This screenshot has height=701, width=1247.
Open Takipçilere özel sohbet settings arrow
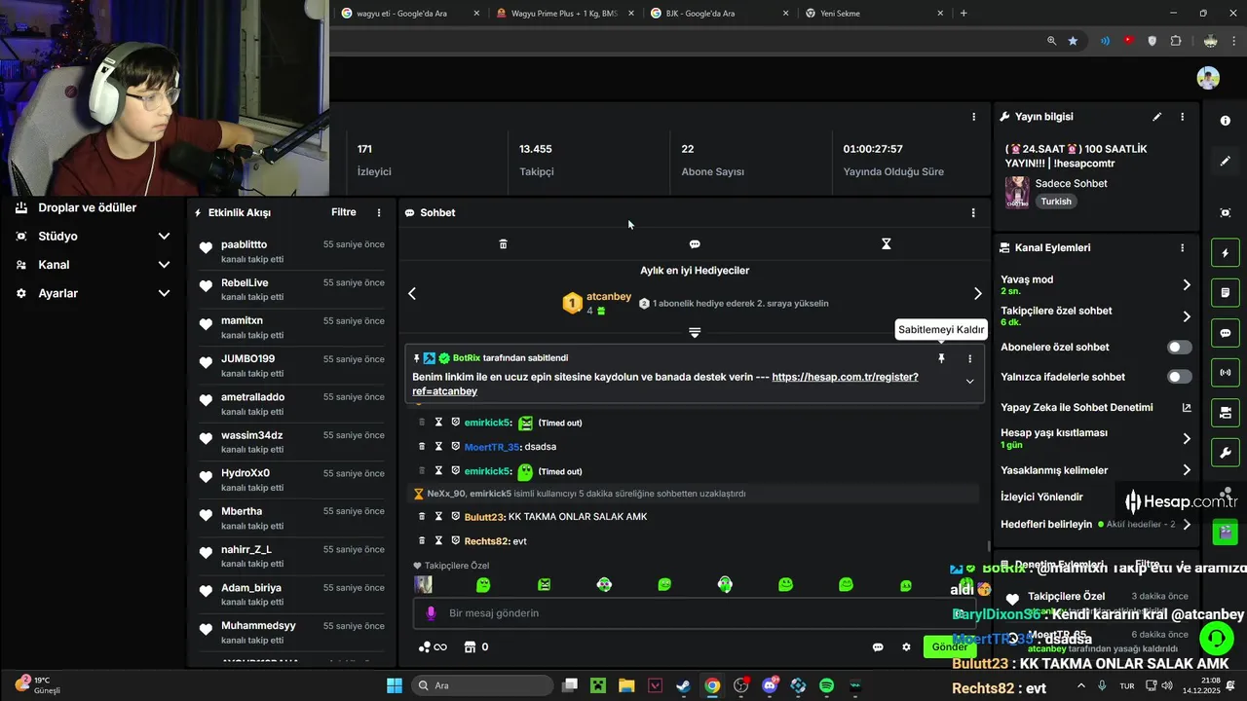pos(1187,316)
